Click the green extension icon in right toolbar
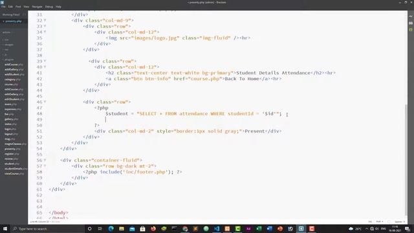The image size is (414, 233). (x=411, y=30)
